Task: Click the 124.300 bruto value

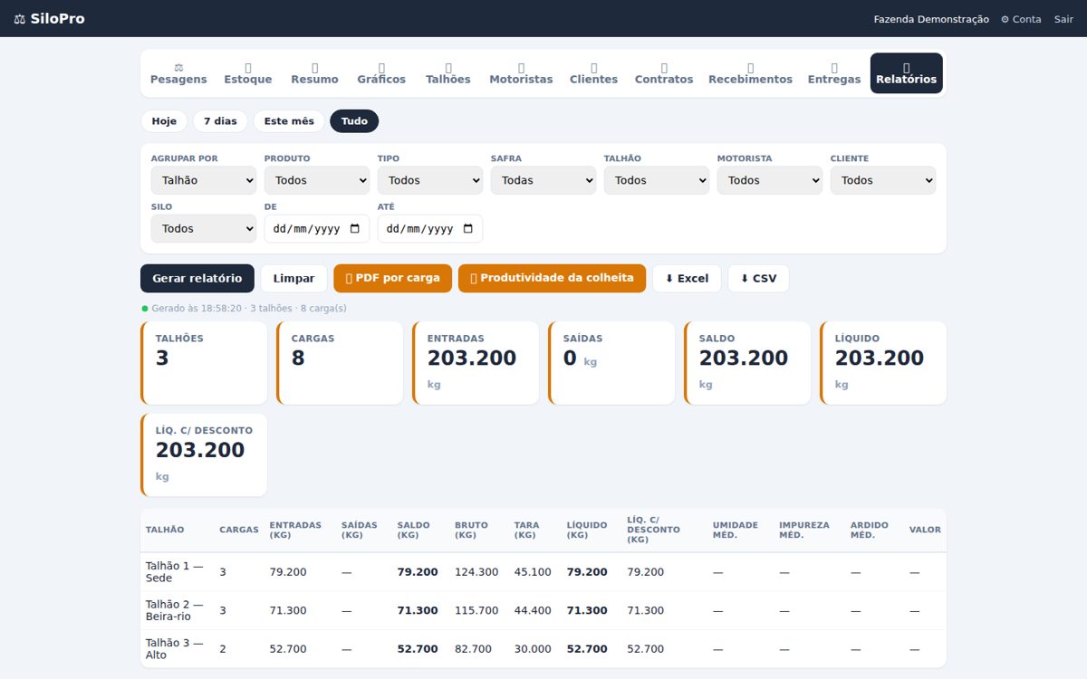Action: 476,572
